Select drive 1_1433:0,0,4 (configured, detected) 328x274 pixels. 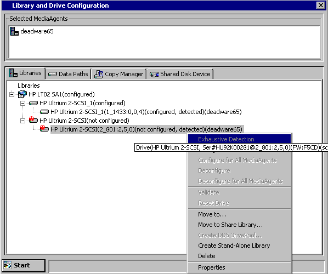click(x=146, y=112)
